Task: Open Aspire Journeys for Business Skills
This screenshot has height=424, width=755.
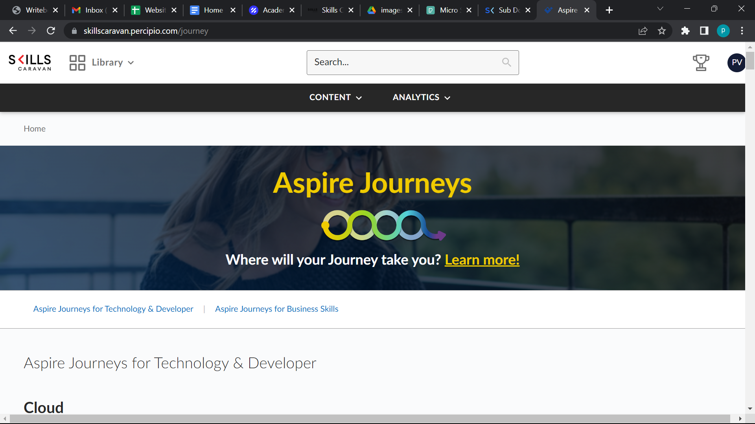Action: tap(276, 309)
